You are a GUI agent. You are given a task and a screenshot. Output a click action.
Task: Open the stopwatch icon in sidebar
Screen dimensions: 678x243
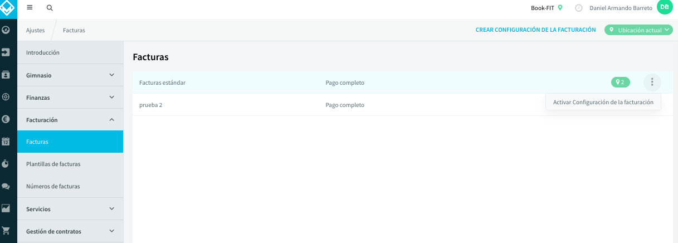[6, 164]
